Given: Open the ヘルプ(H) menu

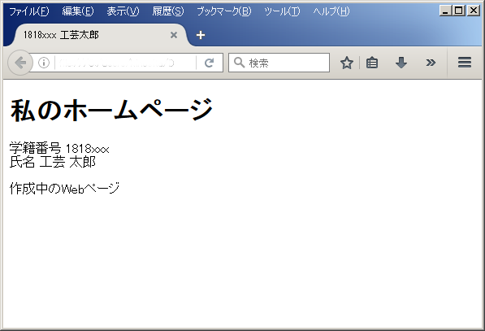Looking at the screenshot, I should coord(331,11).
